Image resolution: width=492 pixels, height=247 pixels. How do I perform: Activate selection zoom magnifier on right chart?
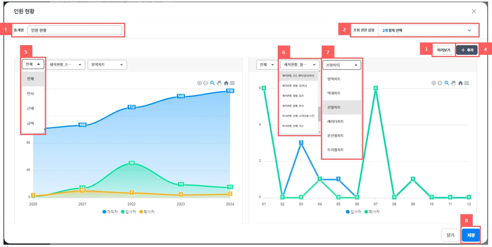coord(447,83)
